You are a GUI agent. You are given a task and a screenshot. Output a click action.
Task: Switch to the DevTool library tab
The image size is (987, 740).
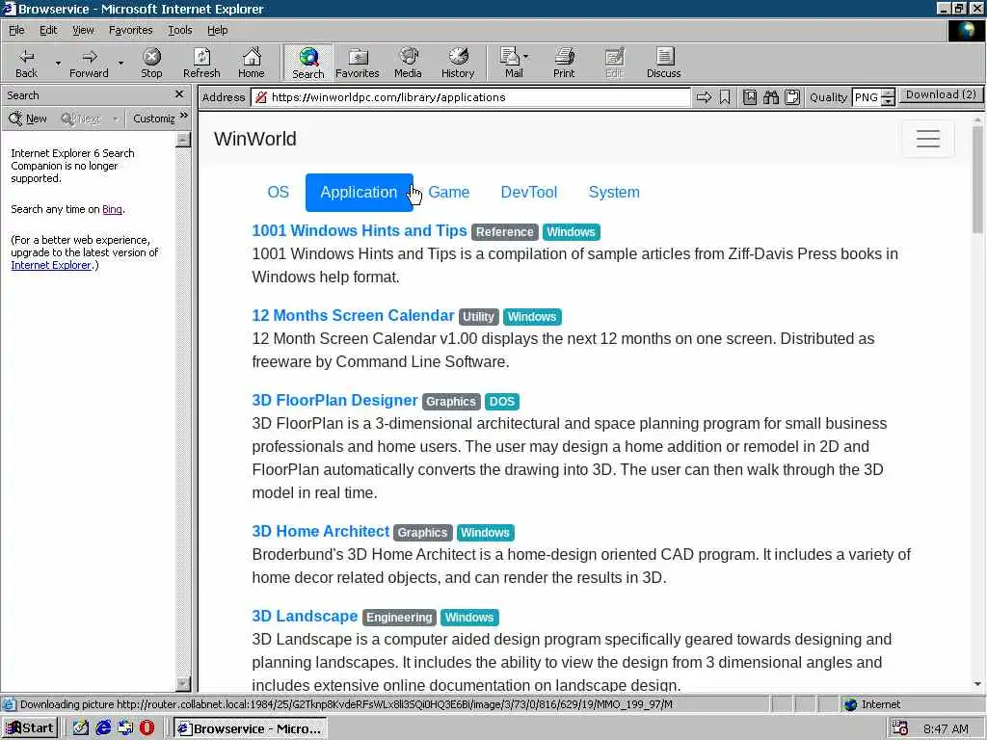pos(529,193)
